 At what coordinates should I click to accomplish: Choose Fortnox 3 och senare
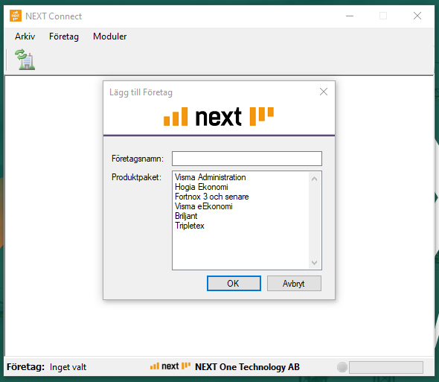(x=211, y=197)
